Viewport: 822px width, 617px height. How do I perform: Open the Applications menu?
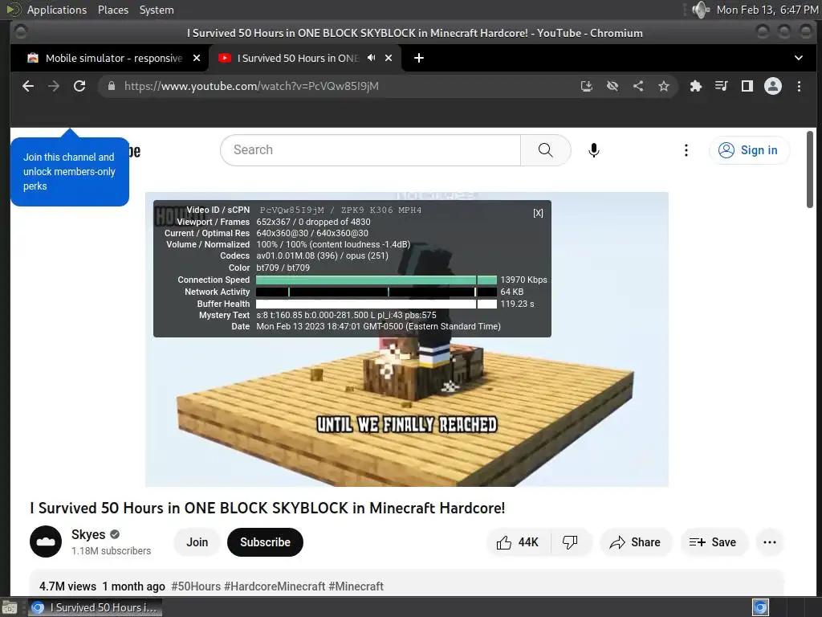pyautogui.click(x=57, y=10)
